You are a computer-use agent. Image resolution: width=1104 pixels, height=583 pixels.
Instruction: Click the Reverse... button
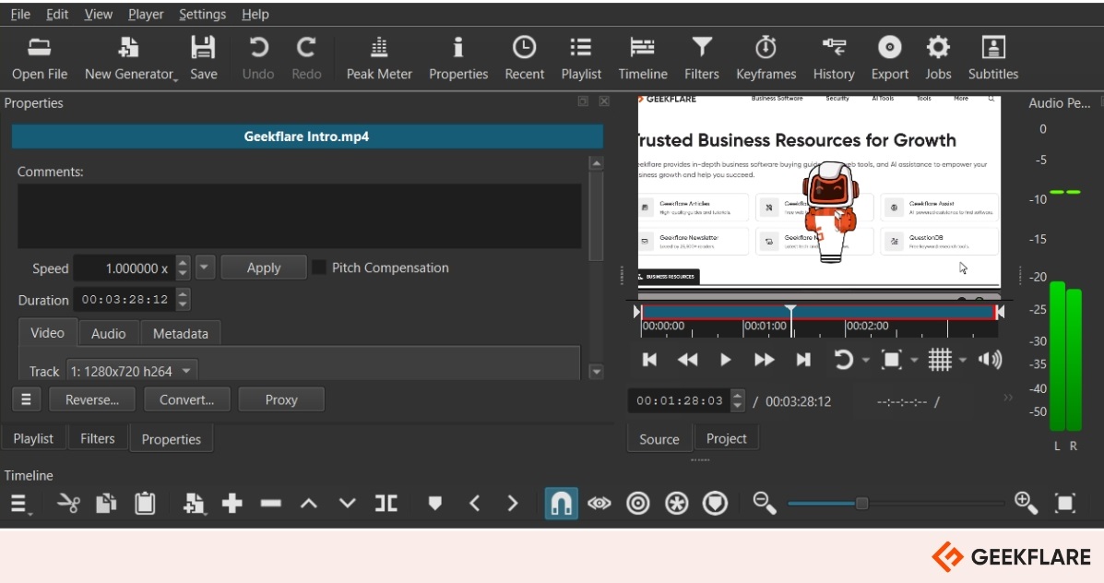92,400
